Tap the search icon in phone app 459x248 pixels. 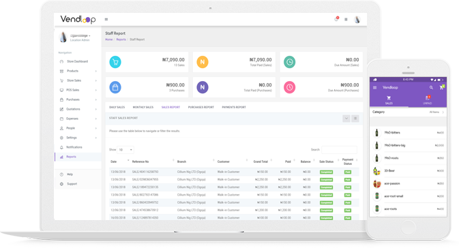coord(431,87)
